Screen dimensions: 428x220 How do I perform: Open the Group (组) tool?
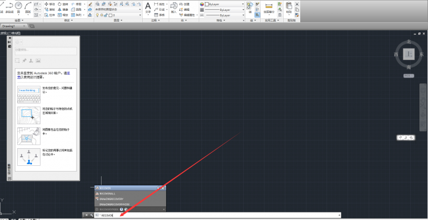click(x=250, y=8)
